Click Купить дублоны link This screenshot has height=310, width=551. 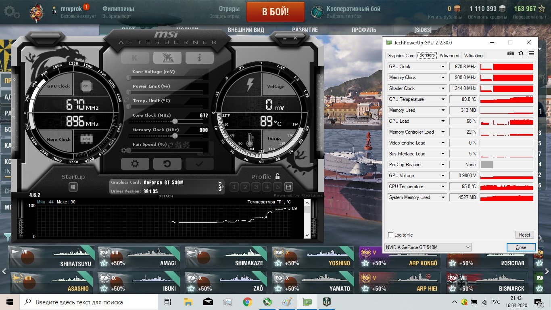click(x=445, y=17)
